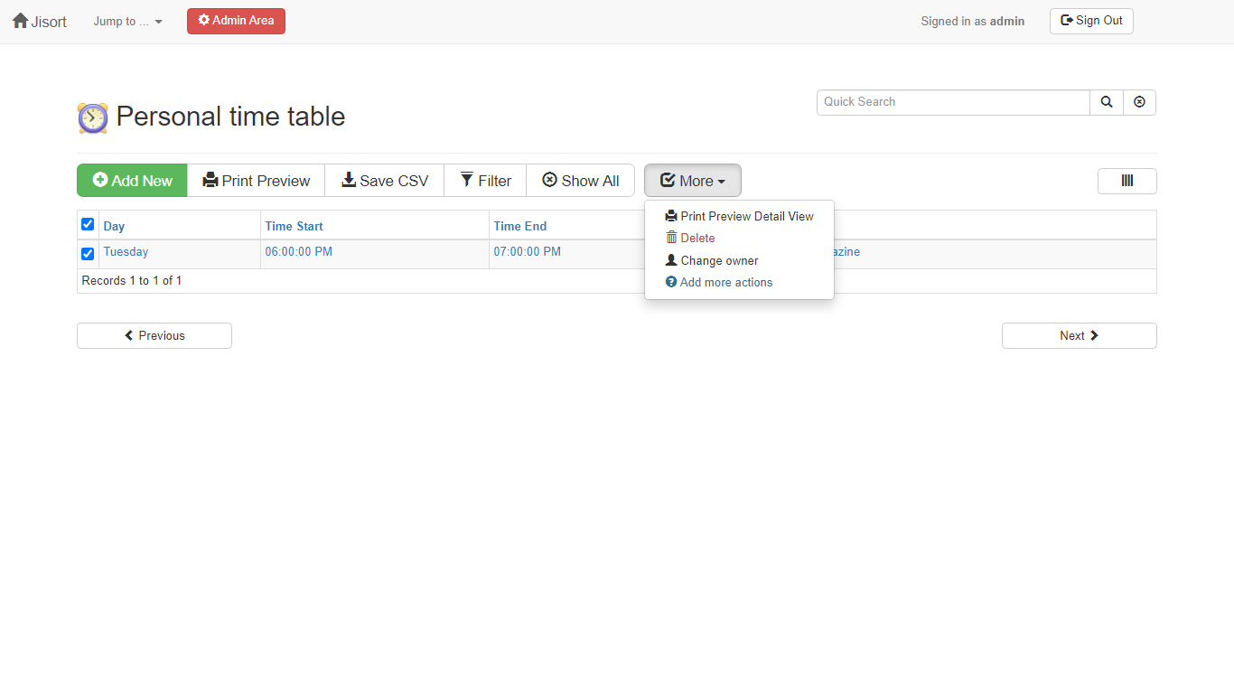Image resolution: width=1234 pixels, height=694 pixels.
Task: Click the clock icon beside Personal time table
Action: (92, 117)
